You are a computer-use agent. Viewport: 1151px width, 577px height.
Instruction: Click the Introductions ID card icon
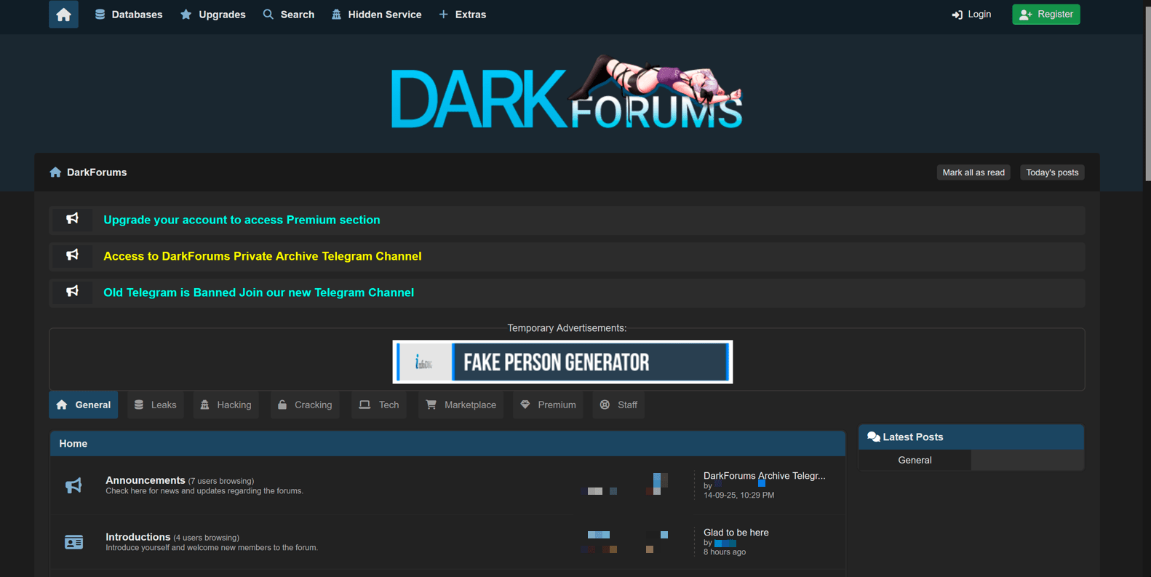73,542
